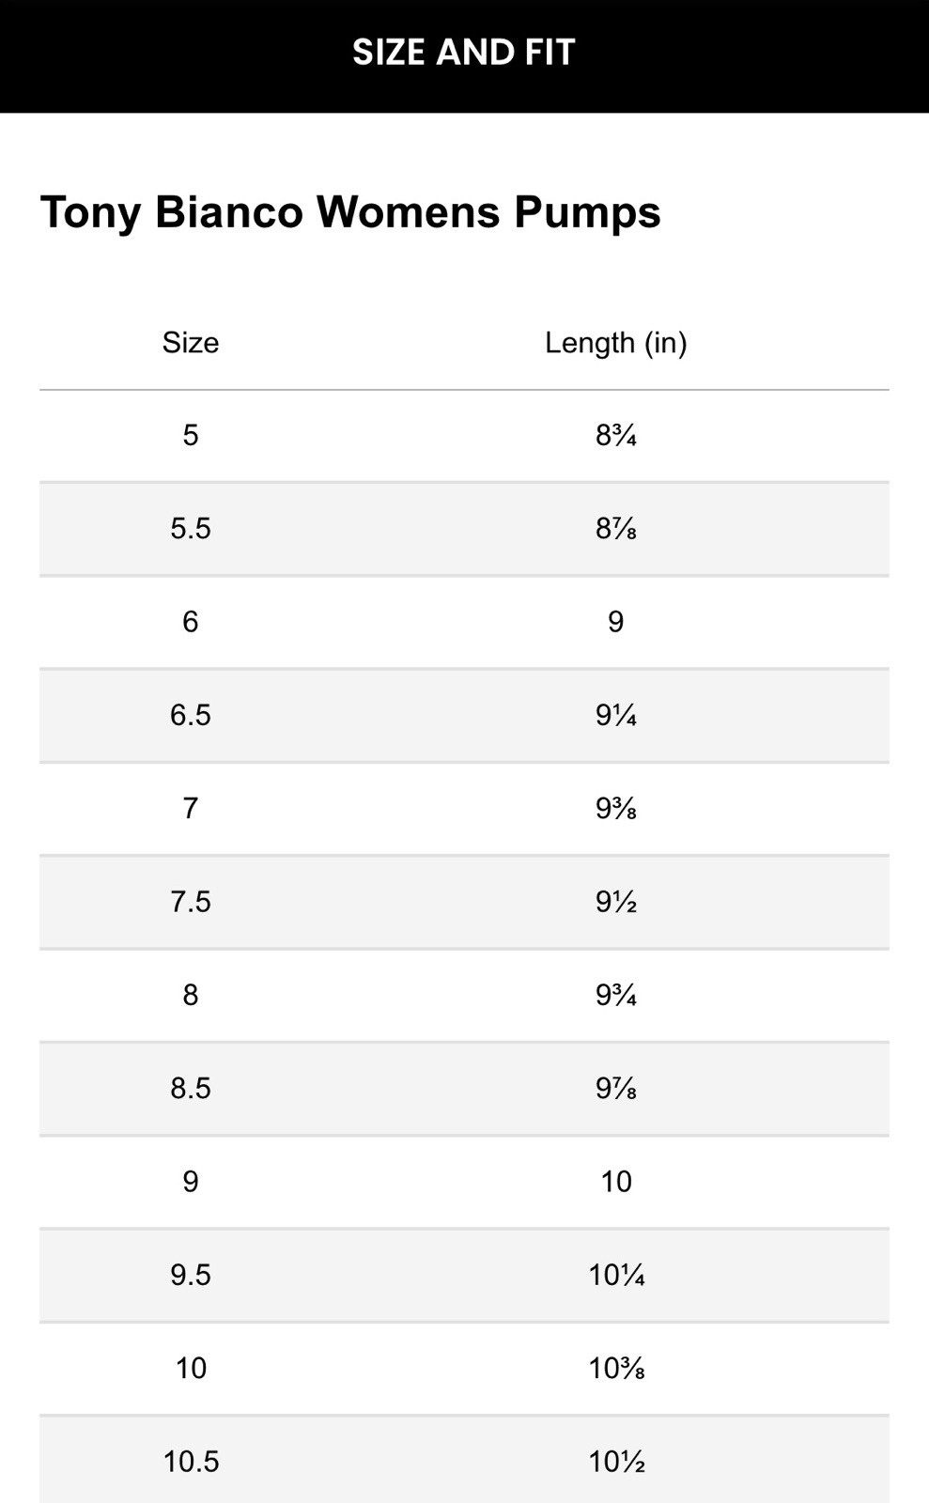This screenshot has width=929, height=1503.
Task: Click the 10¼ length cell
Action: (x=616, y=1275)
